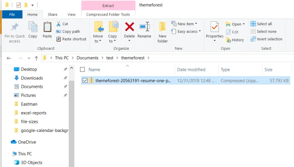Open Pictures in the navigation pane
This screenshot has height=167, width=294.
click(25, 95)
